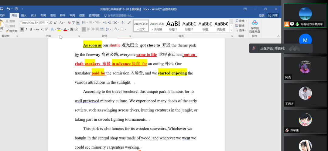The width and height of the screenshot is (328, 151).
Task: Open the 引用 ribbon tab
Action: click(x=53, y=15)
